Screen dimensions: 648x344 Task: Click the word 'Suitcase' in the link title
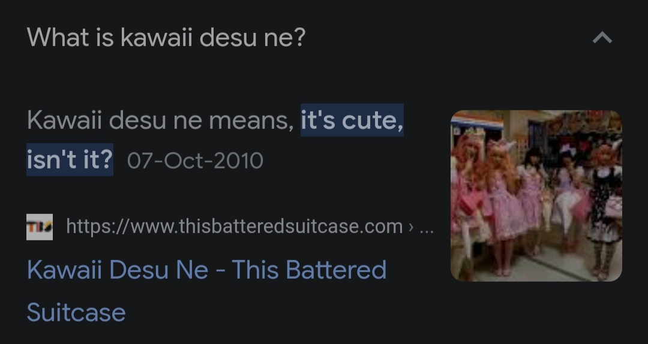(x=76, y=313)
